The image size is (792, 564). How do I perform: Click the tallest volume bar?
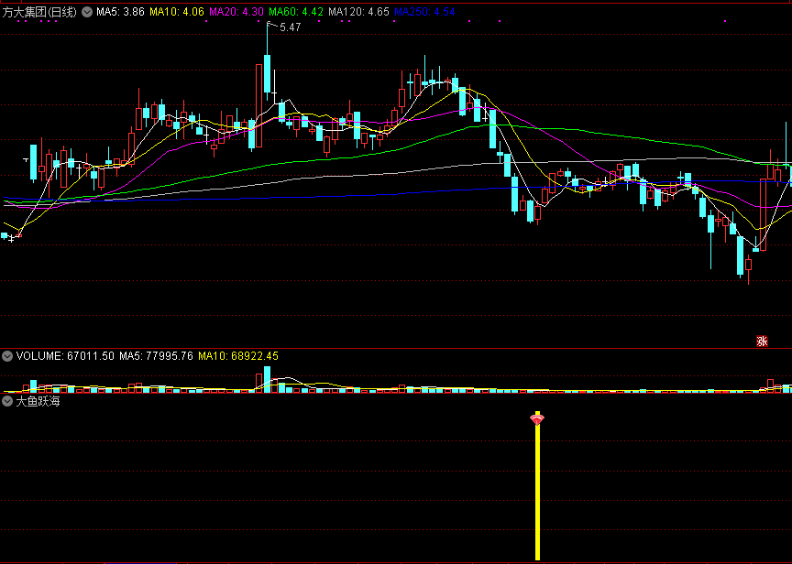coord(267,379)
